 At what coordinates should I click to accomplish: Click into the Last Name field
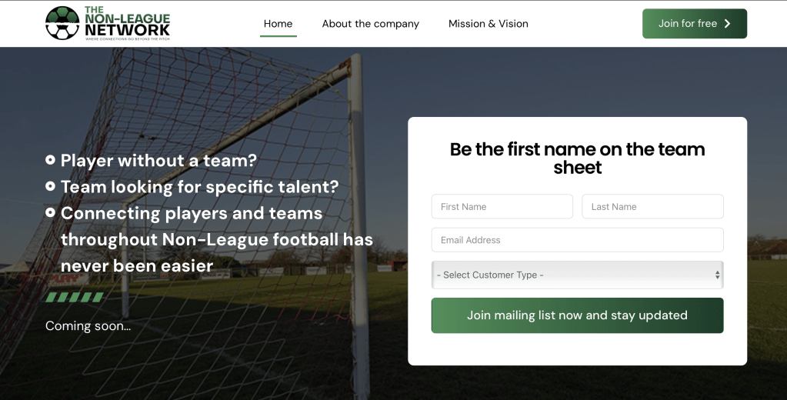pyautogui.click(x=652, y=206)
